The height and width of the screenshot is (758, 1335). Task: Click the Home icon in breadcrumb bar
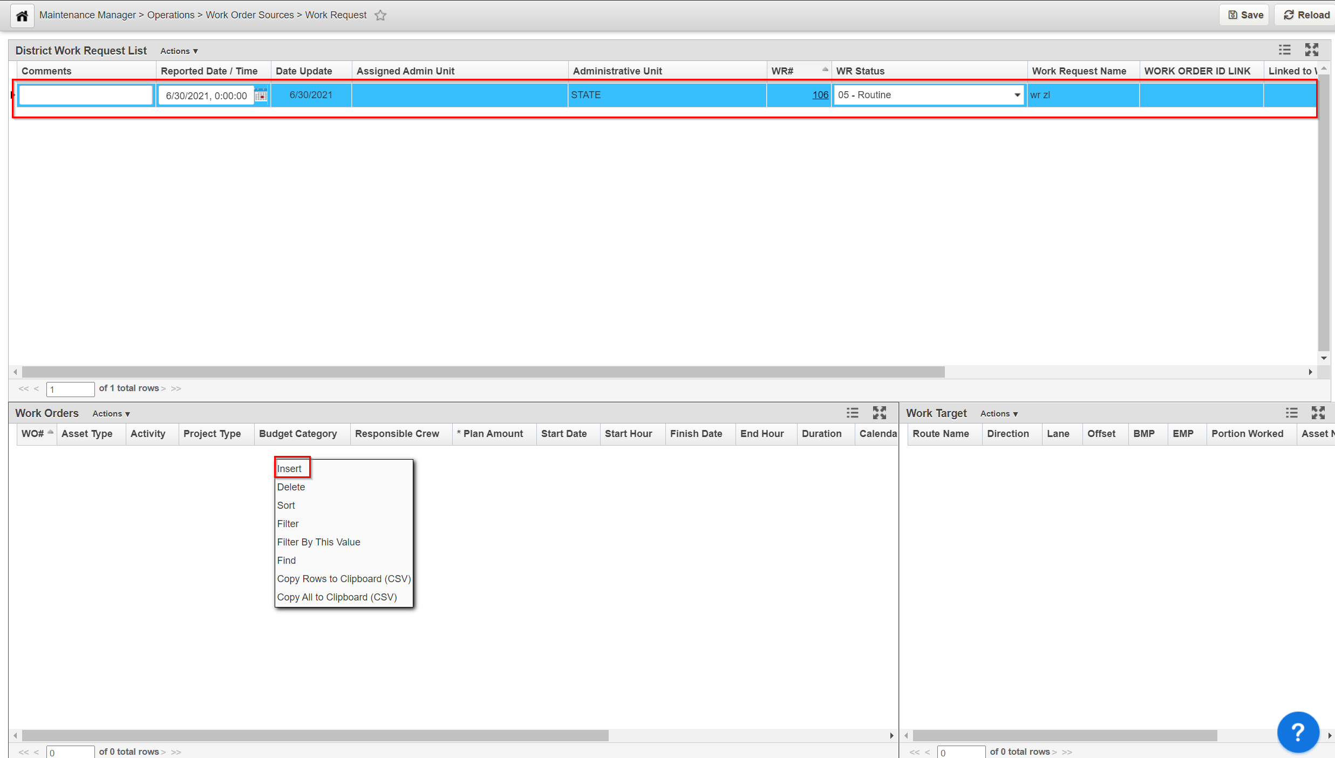tap(22, 16)
